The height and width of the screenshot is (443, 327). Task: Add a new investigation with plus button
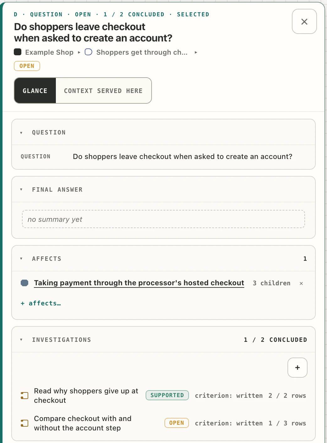pyautogui.click(x=298, y=368)
